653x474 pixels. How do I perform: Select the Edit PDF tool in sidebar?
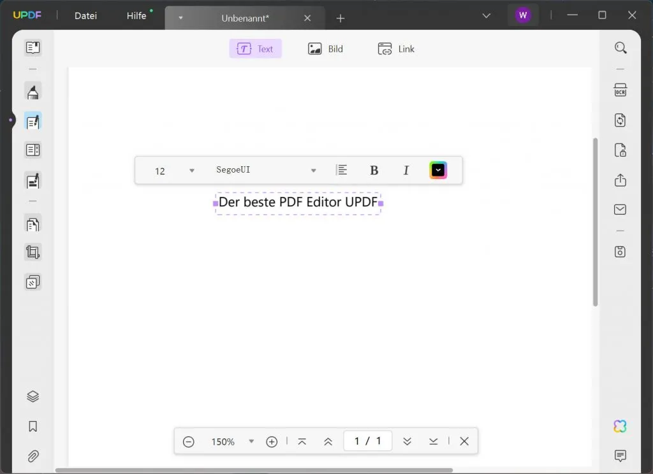[x=33, y=122]
